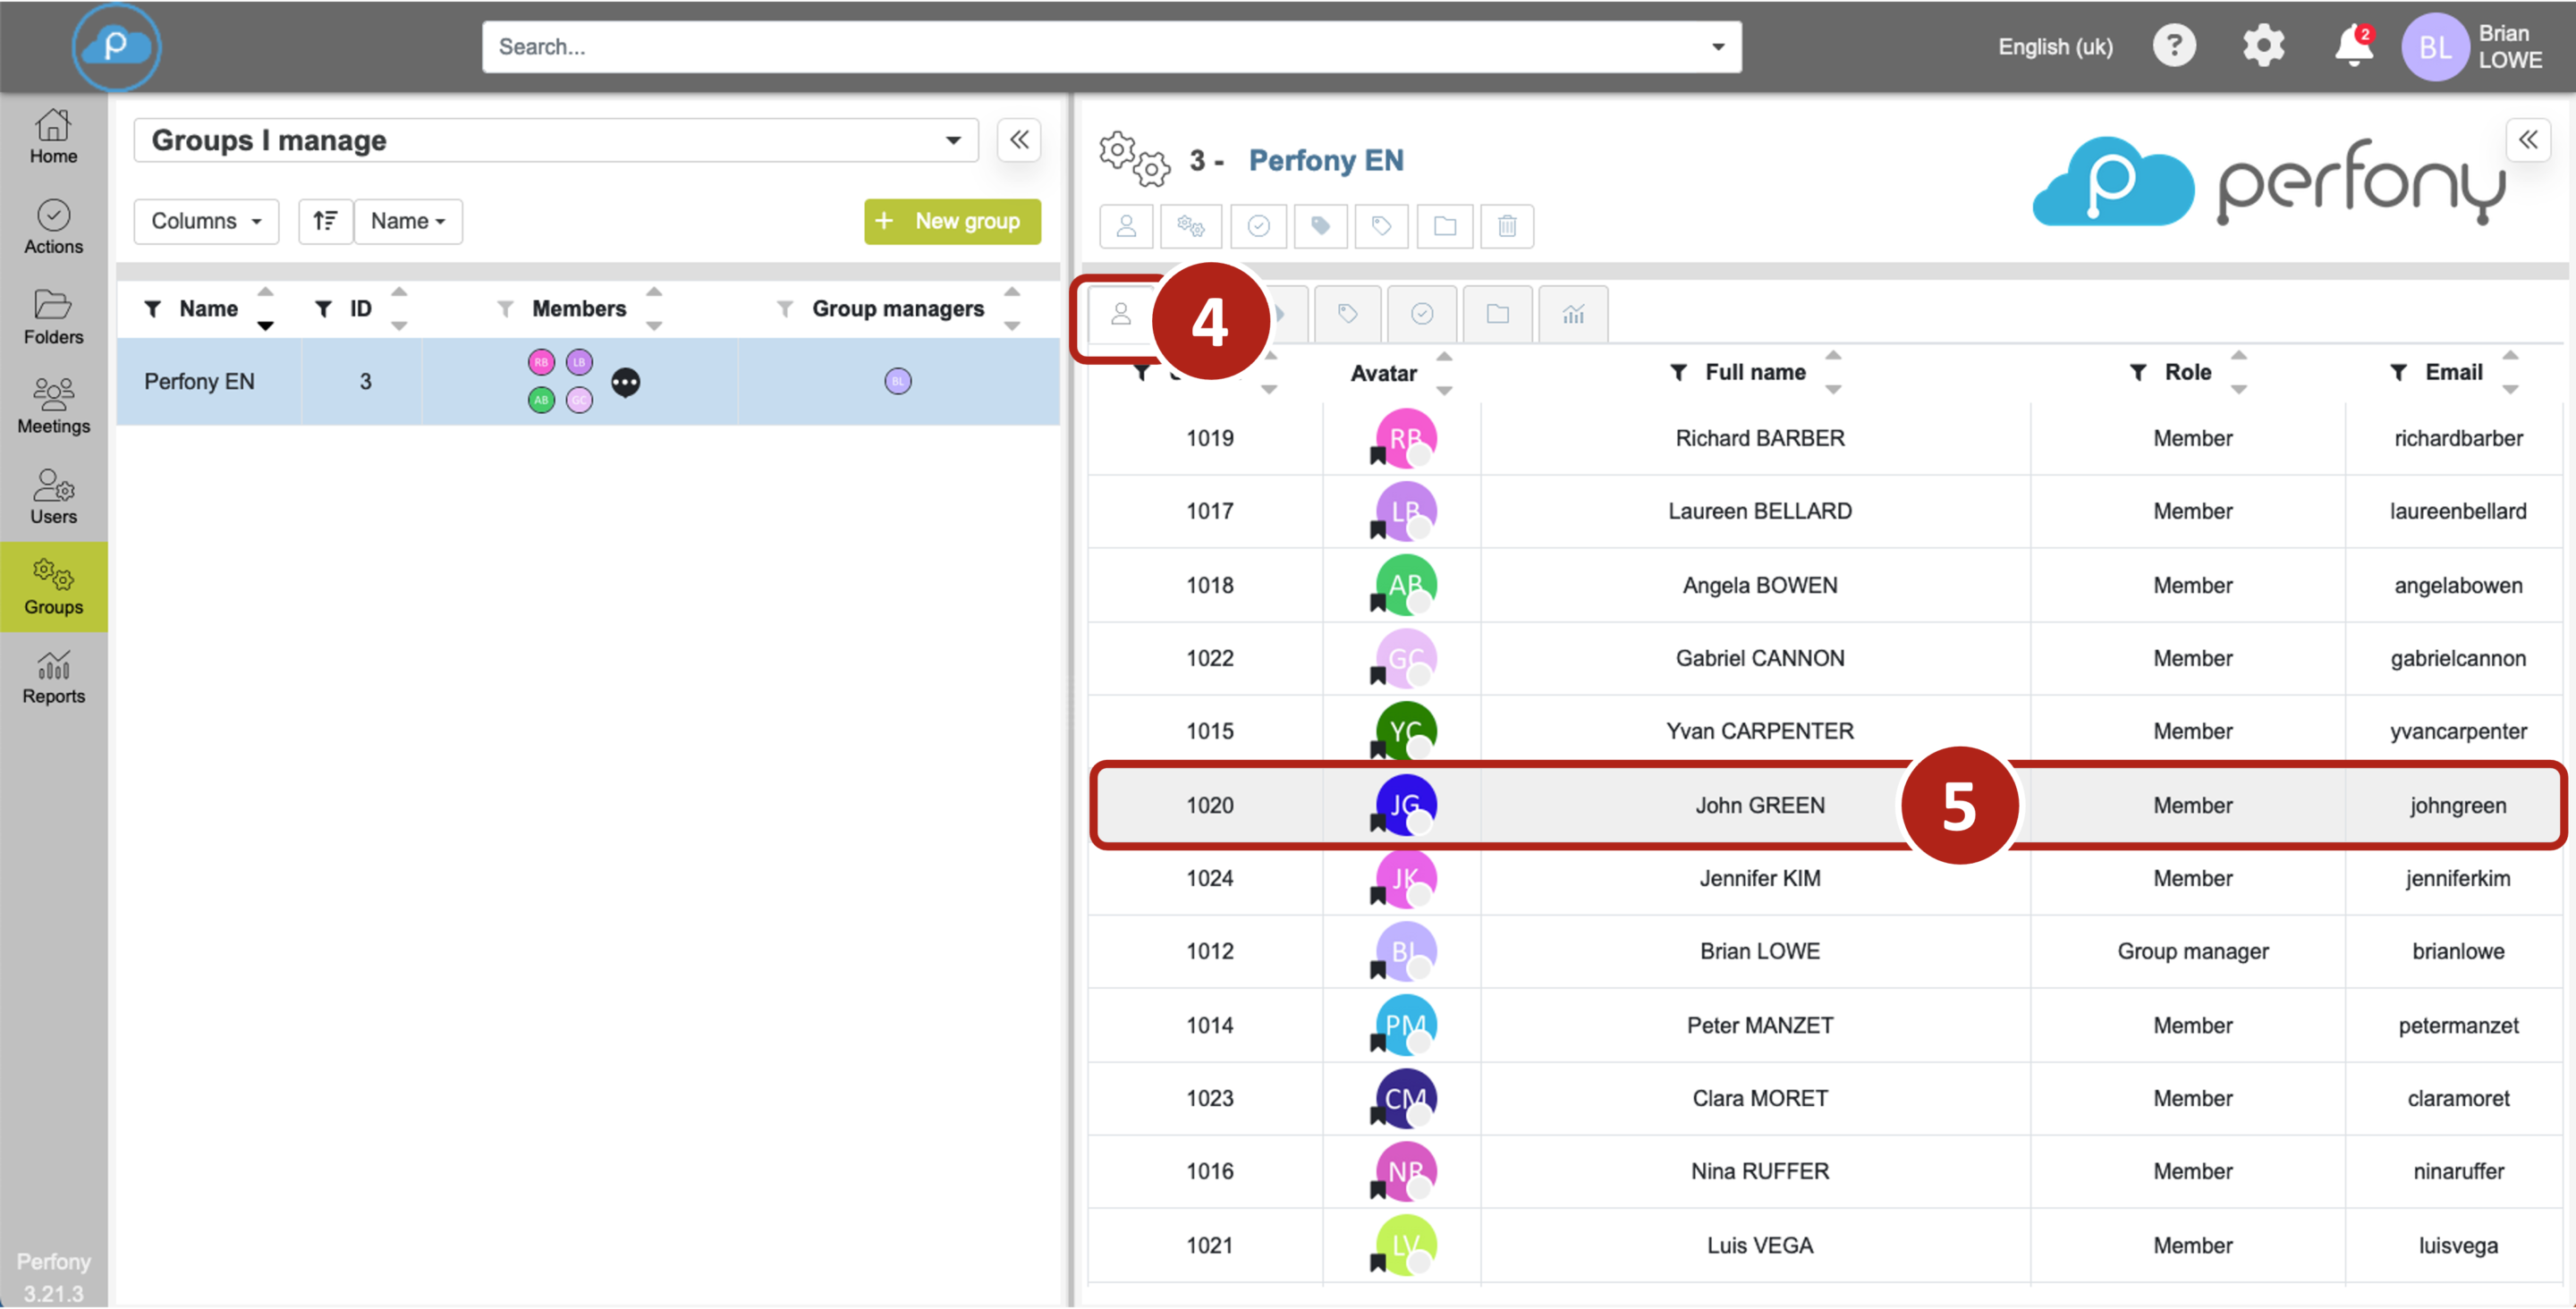Image resolution: width=2576 pixels, height=1309 pixels.
Task: Open the notifications bell icon
Action: point(2353,46)
